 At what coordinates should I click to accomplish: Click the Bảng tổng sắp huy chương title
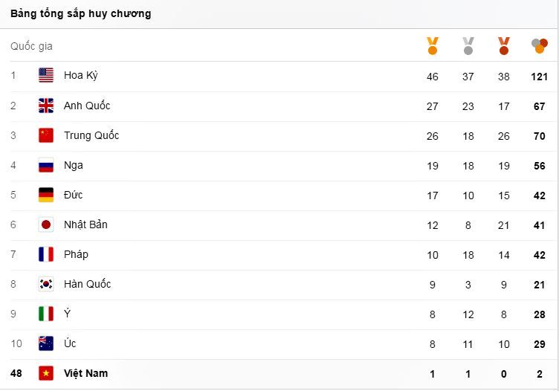(x=80, y=13)
